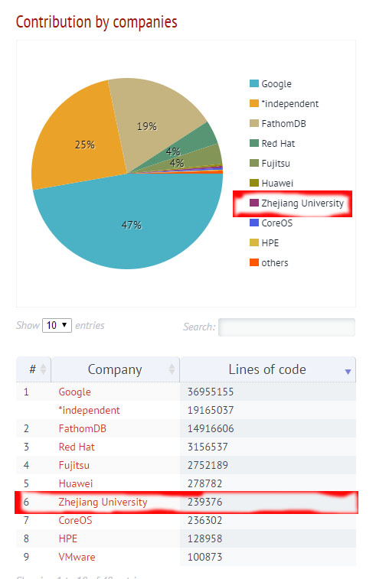The image size is (376, 579).
Task: Open the Show entries dropdown
Action: (57, 325)
